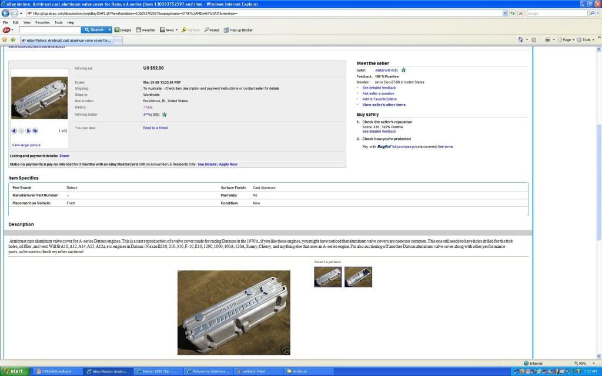Click the Images button on Ask toolbar

(123, 29)
